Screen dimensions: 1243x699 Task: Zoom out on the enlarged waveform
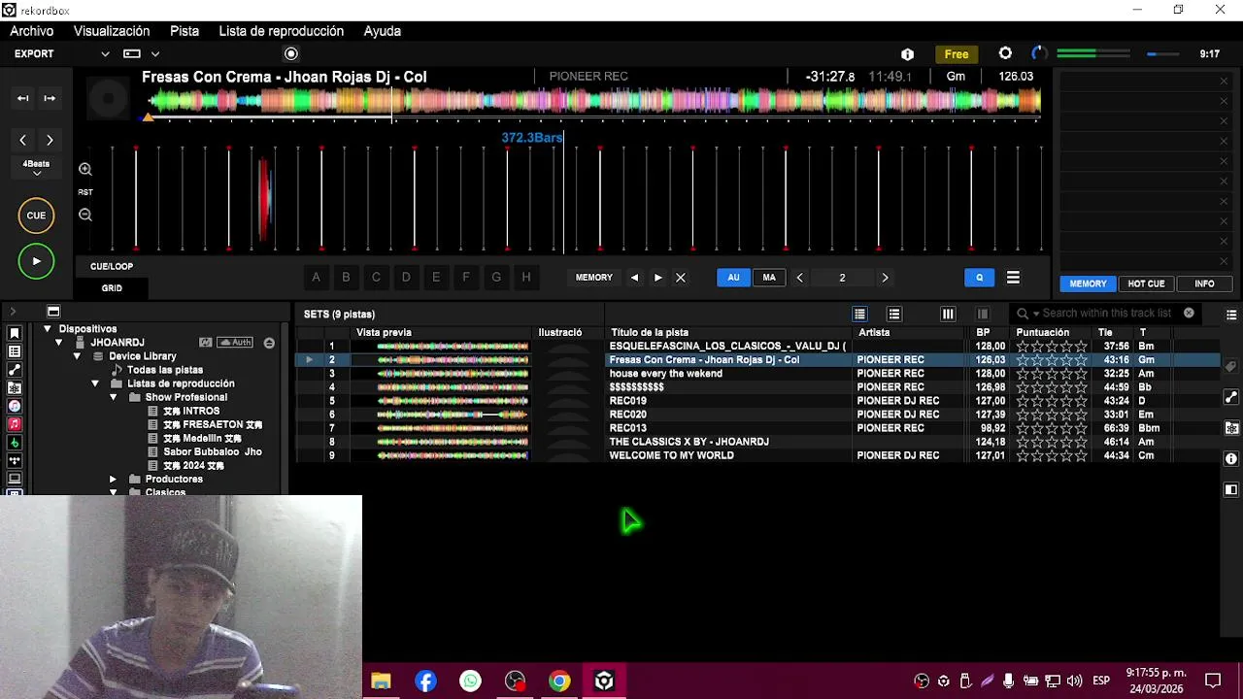85,216
